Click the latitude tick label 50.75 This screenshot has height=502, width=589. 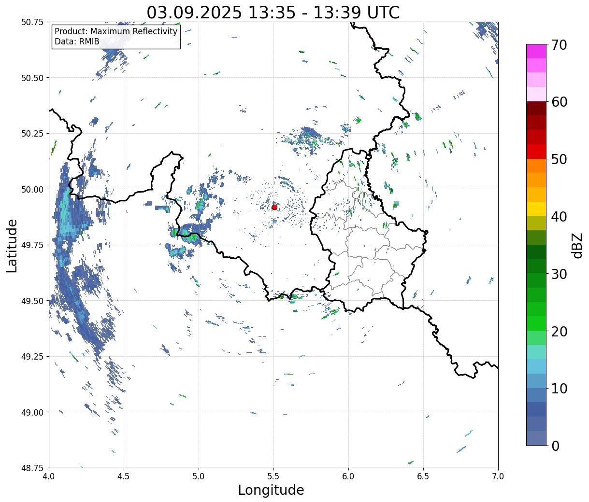32,22
